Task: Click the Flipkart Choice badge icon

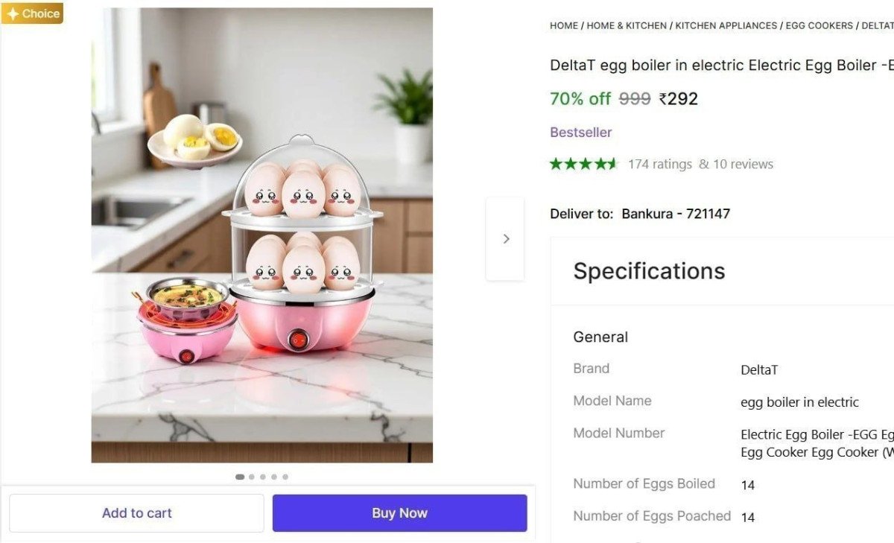Action: click(x=32, y=13)
